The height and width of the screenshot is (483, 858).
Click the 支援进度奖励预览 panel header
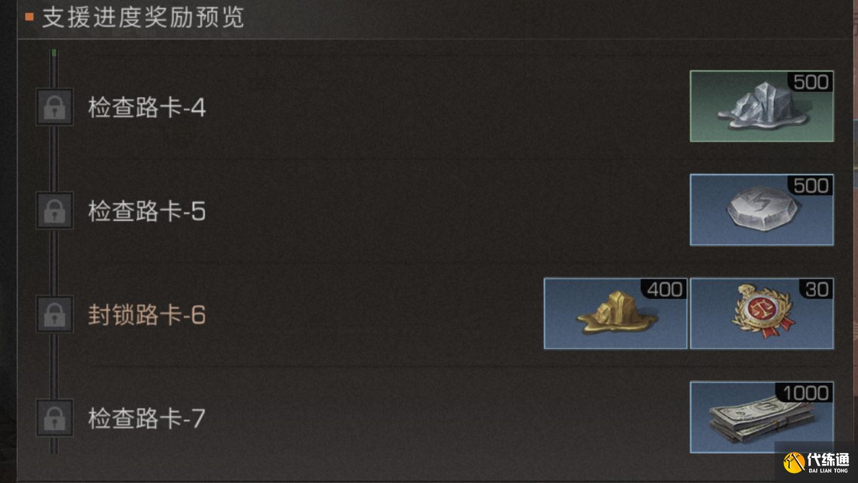(x=143, y=17)
